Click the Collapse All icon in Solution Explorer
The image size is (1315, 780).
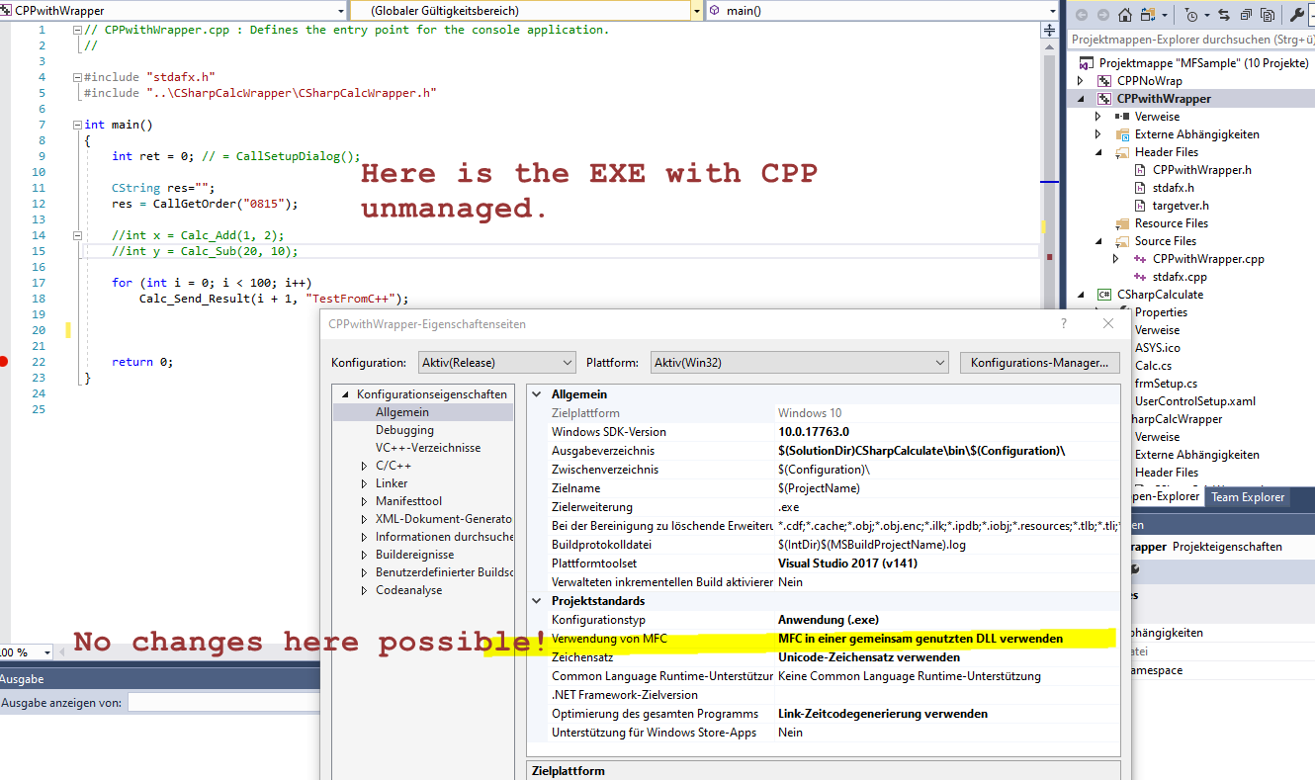1248,15
